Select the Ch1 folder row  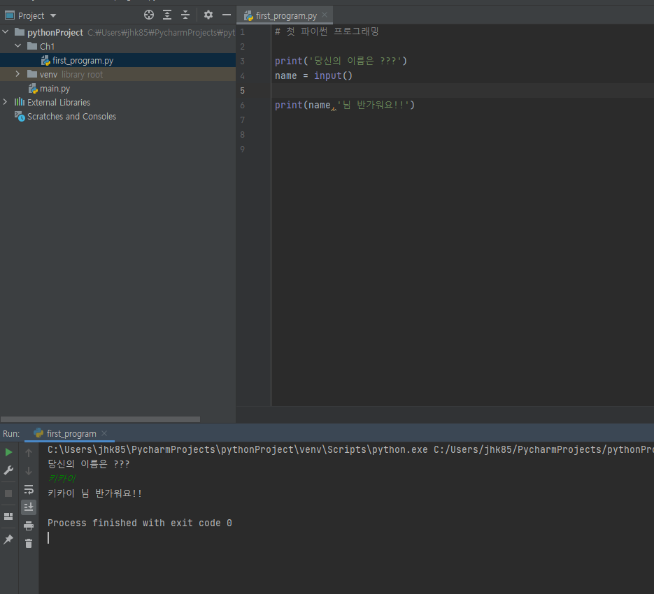tap(118, 46)
